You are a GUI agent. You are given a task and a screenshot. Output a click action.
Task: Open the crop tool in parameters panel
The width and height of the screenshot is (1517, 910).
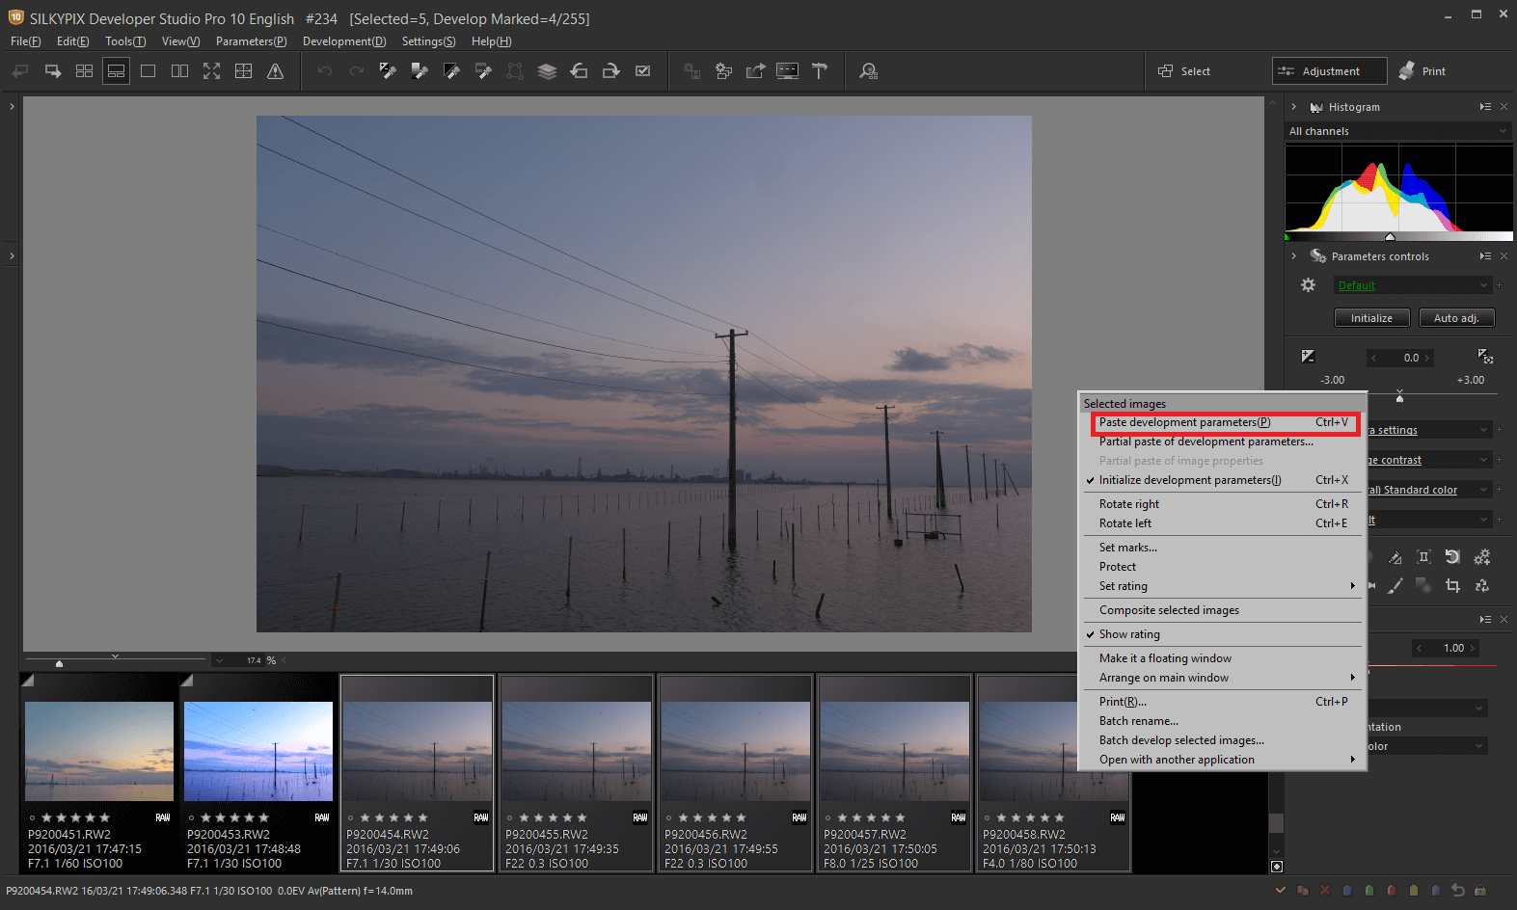coord(1452,585)
